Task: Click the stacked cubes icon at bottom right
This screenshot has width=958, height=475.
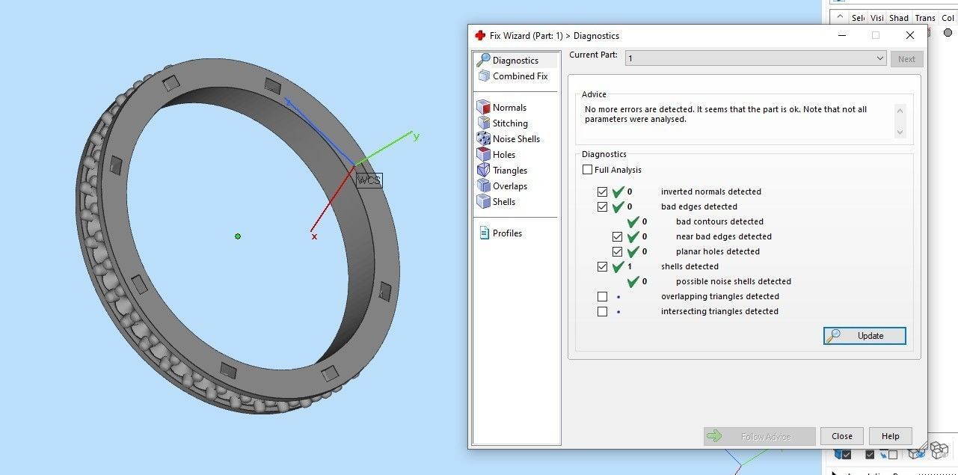Action: pos(939,450)
